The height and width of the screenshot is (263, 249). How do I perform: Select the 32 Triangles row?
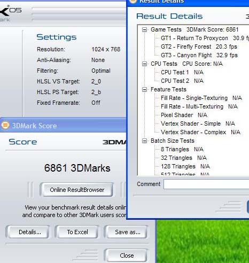[184, 158]
